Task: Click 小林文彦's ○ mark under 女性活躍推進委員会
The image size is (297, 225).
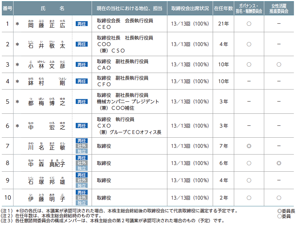Action: (x=279, y=65)
